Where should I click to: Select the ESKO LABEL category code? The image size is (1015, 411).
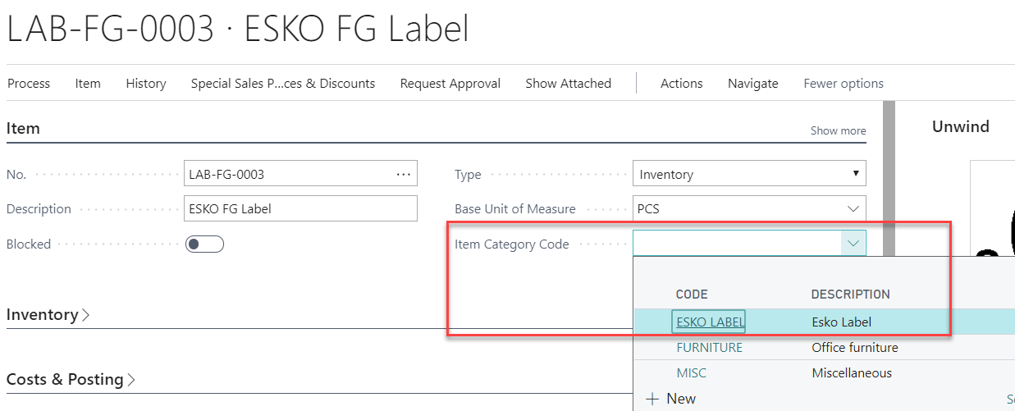pyautogui.click(x=710, y=322)
